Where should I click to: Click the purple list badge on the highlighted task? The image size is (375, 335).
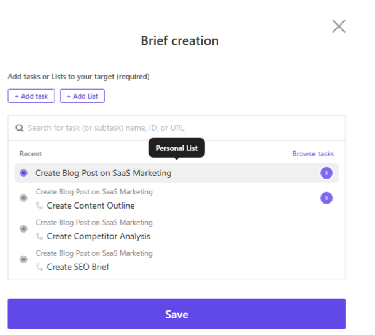click(x=327, y=173)
